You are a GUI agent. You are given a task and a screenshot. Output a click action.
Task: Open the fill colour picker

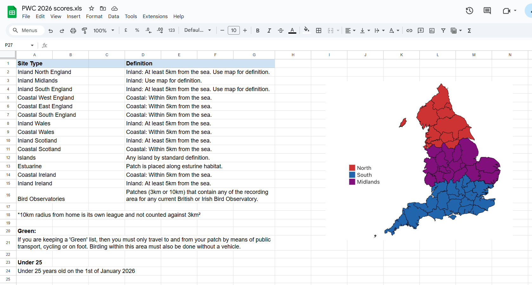[306, 30]
